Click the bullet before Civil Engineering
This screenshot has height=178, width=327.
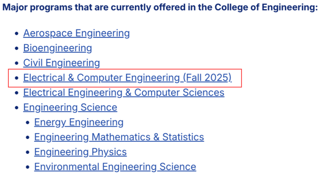click(x=17, y=63)
